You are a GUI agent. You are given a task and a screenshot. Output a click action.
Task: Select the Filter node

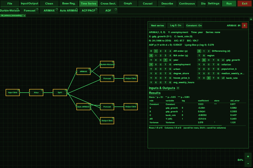(x=36, y=92)
